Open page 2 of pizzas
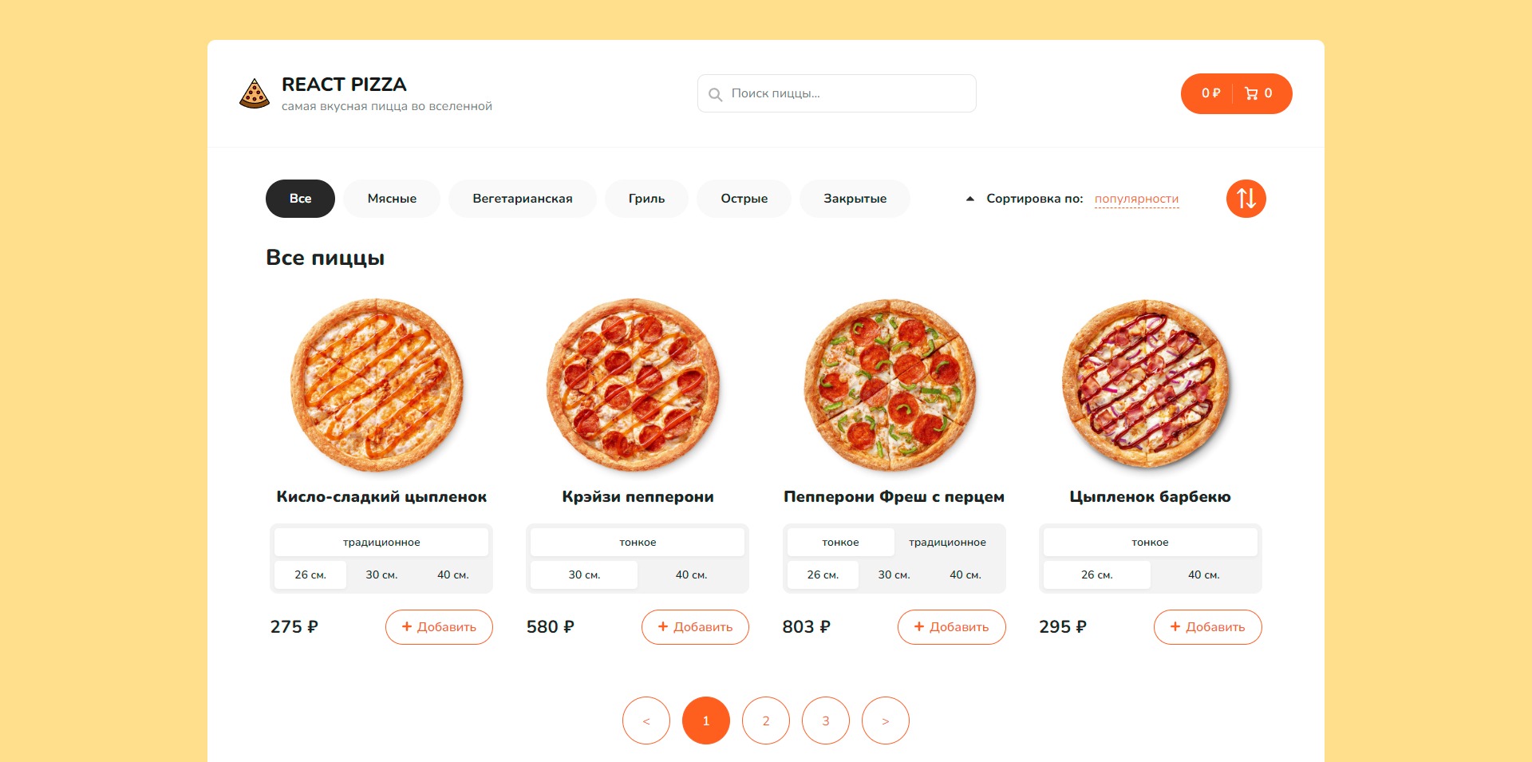The image size is (1532, 762). [x=765, y=721]
